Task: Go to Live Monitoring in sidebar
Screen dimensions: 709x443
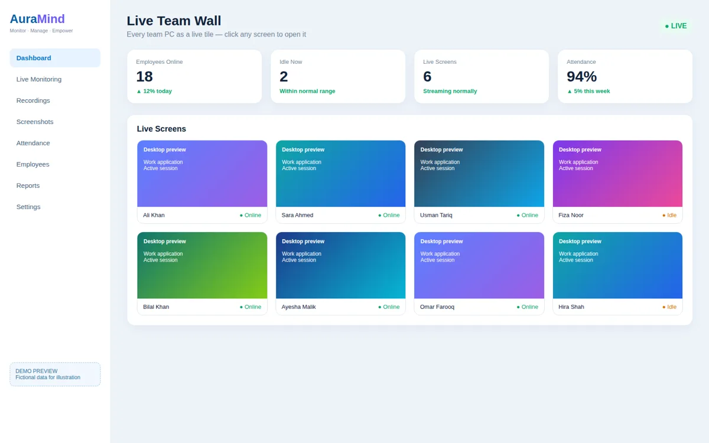Action: (x=55, y=79)
